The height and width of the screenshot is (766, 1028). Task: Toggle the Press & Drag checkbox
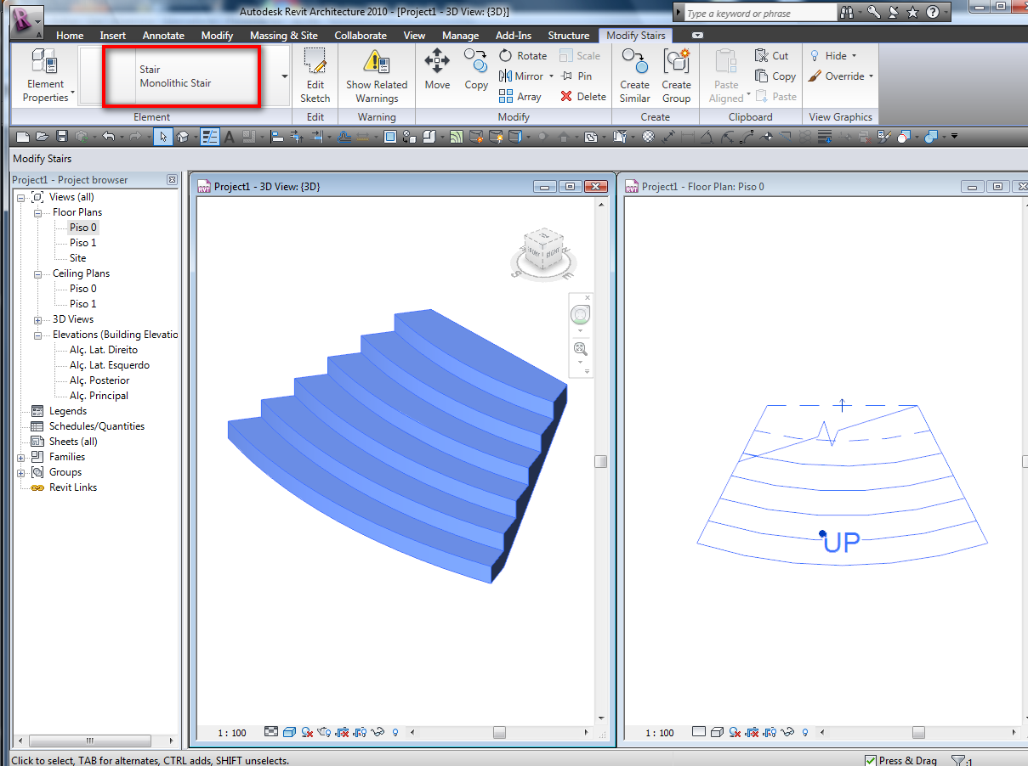pos(871,760)
